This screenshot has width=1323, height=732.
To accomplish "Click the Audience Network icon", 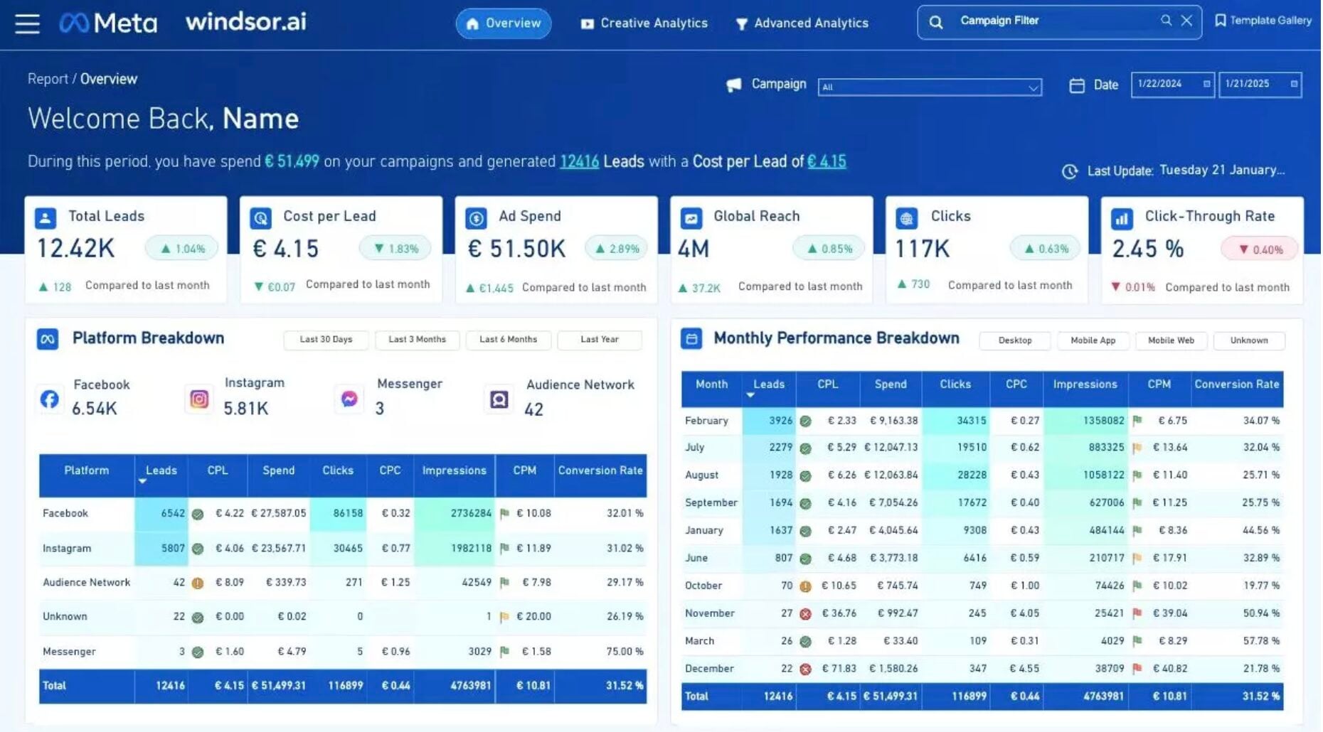I will pyautogui.click(x=499, y=399).
